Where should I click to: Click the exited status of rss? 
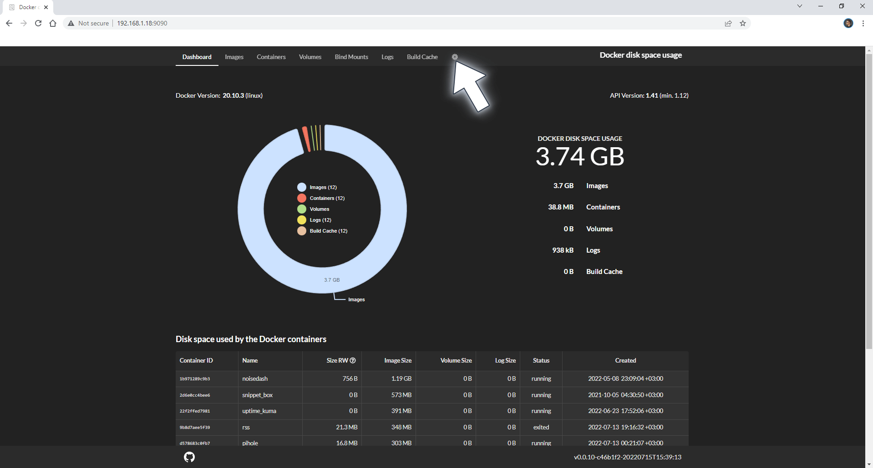[541, 427]
